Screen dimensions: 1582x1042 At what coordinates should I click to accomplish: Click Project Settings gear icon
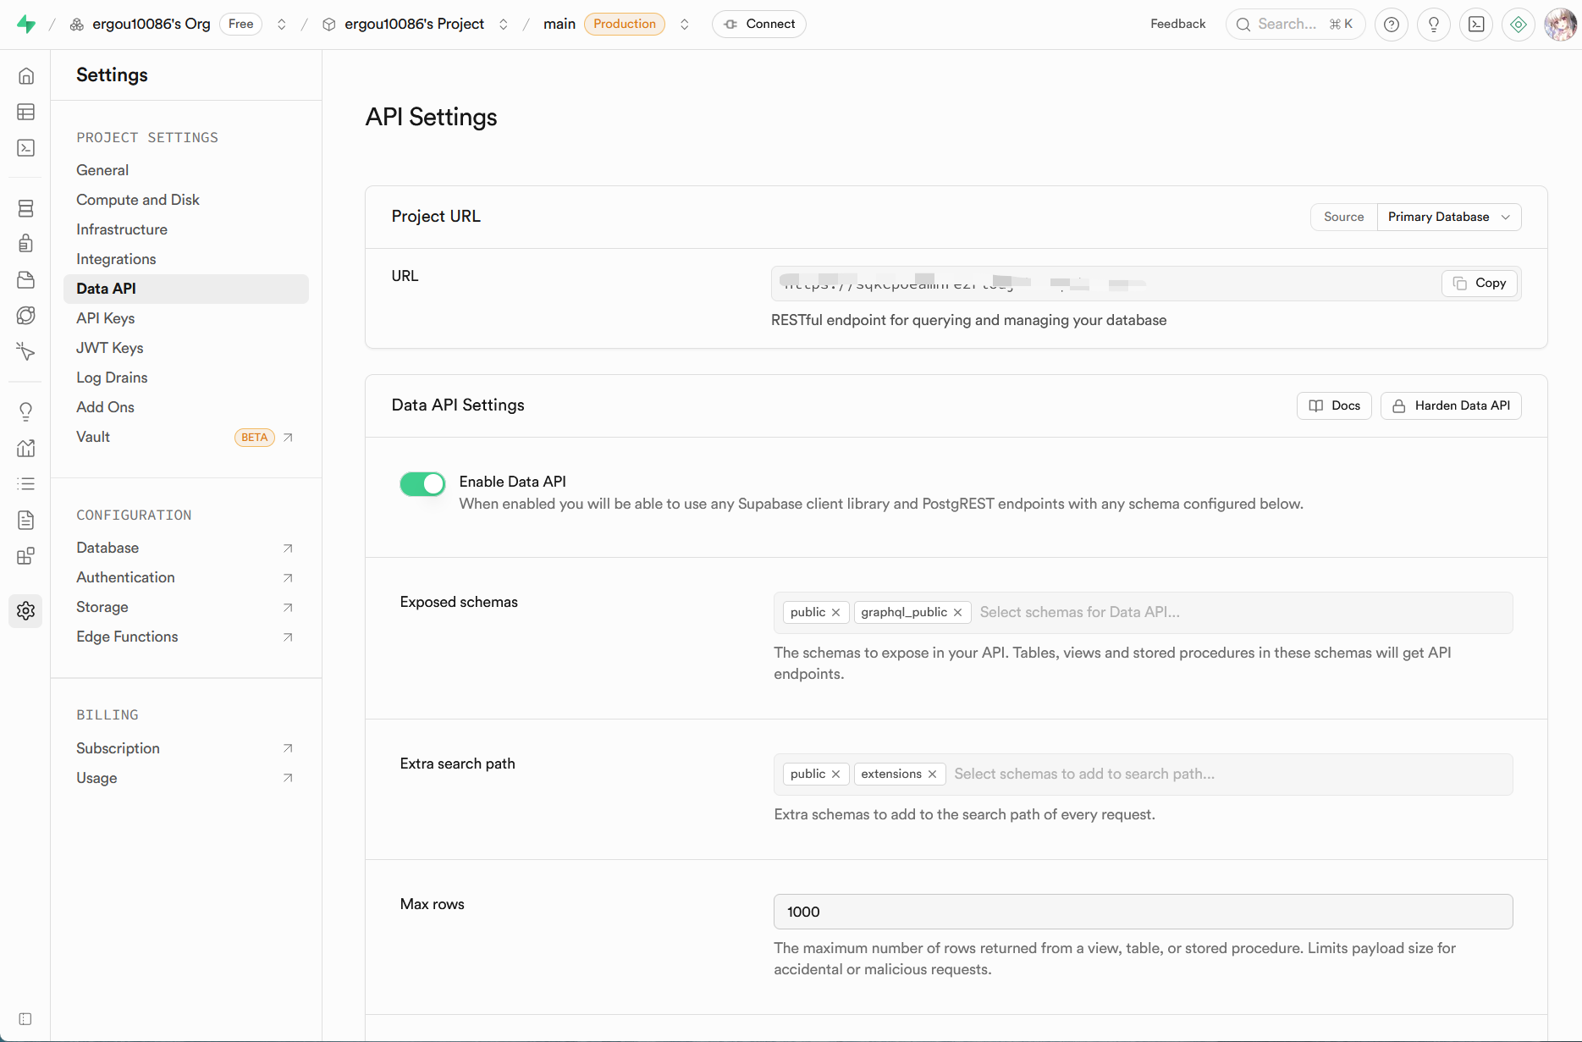click(x=26, y=610)
